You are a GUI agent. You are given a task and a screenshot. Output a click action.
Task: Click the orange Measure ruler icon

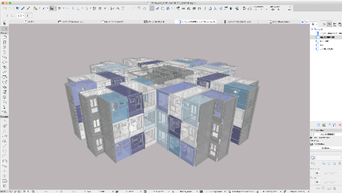pyautogui.click(x=35, y=8)
